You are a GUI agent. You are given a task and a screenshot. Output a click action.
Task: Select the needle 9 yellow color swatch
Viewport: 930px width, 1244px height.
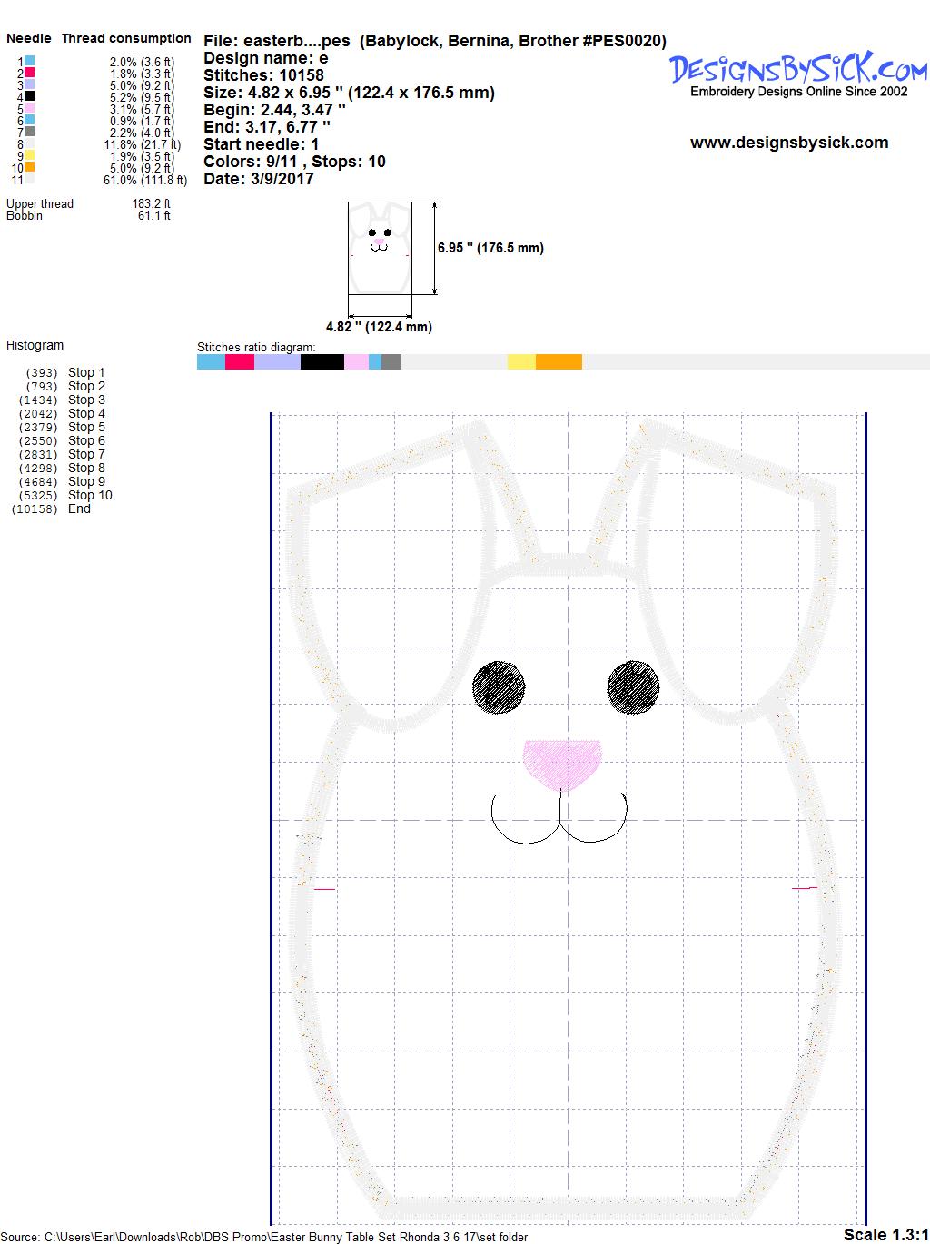point(30,155)
